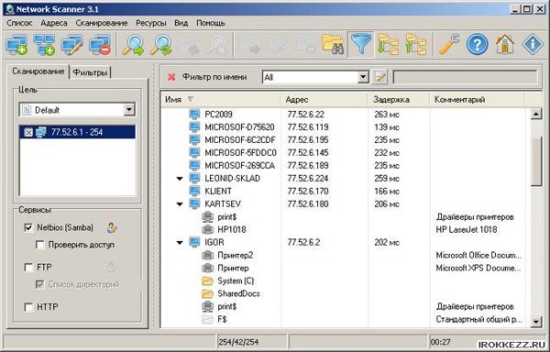Click the folder icon beside SharedDocs
Screen dimensions: 550x352
[x=208, y=294]
